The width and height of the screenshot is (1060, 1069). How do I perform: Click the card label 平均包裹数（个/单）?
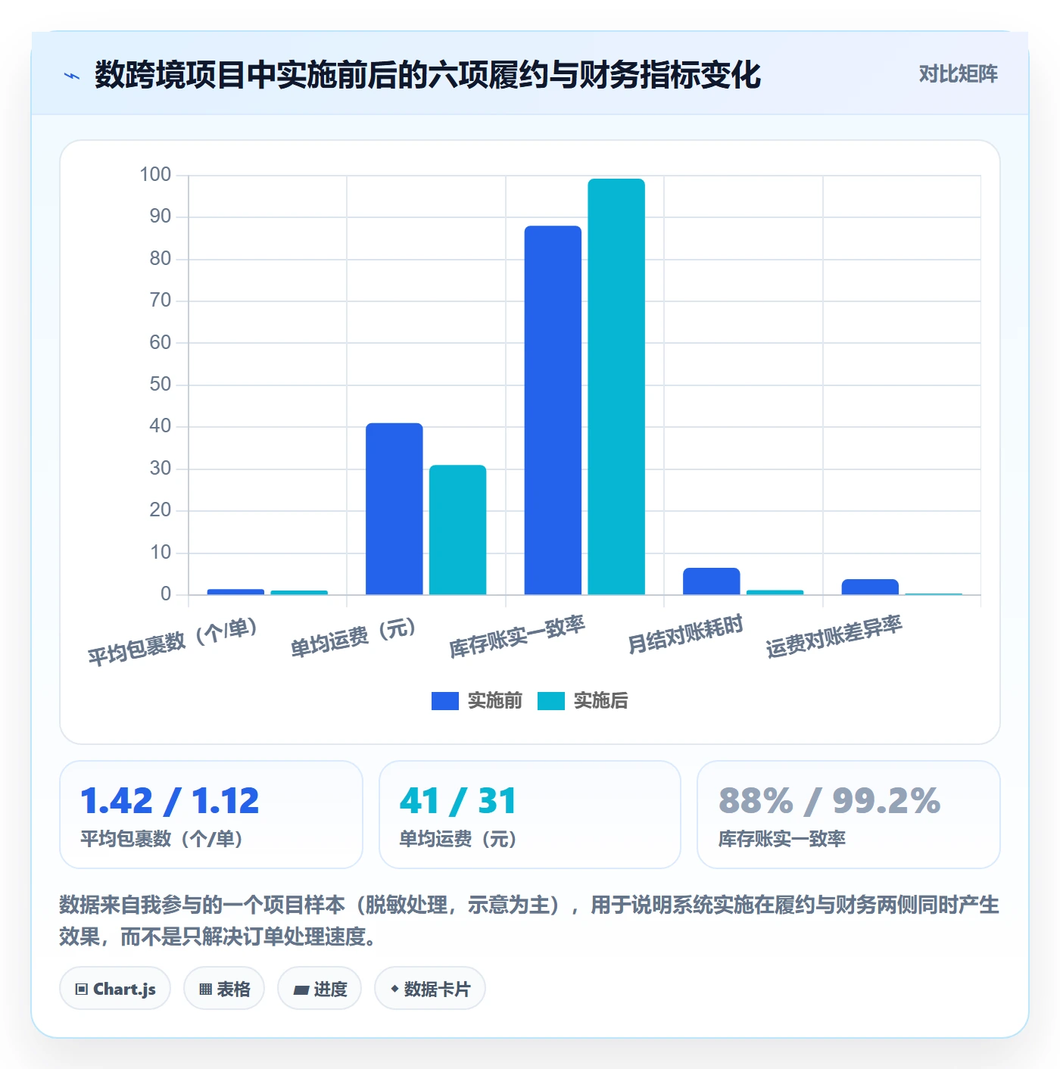point(161,839)
